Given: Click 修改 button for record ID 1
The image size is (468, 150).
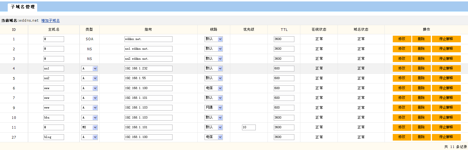Looking at the screenshot, I should pyautogui.click(x=402, y=39).
